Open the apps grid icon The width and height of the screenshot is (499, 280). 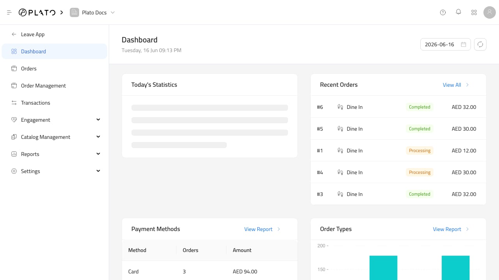coord(474,12)
